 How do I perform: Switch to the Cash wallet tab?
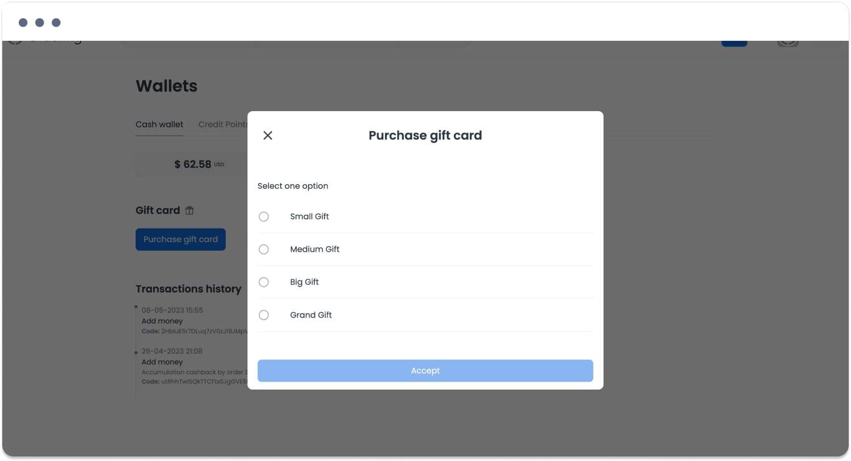[x=159, y=124]
